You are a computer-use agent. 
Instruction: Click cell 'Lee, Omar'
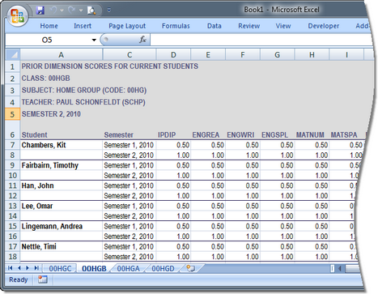click(x=62, y=206)
